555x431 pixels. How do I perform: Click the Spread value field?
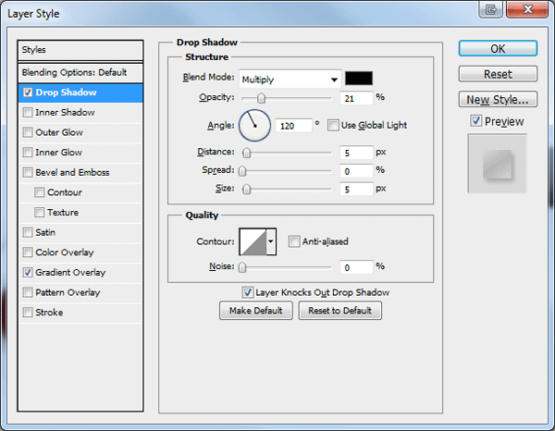356,171
